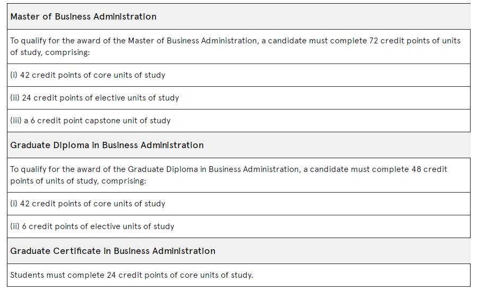
Task: Click the word 'comprising:' under Graduate Diploma section
Action: pos(124,181)
